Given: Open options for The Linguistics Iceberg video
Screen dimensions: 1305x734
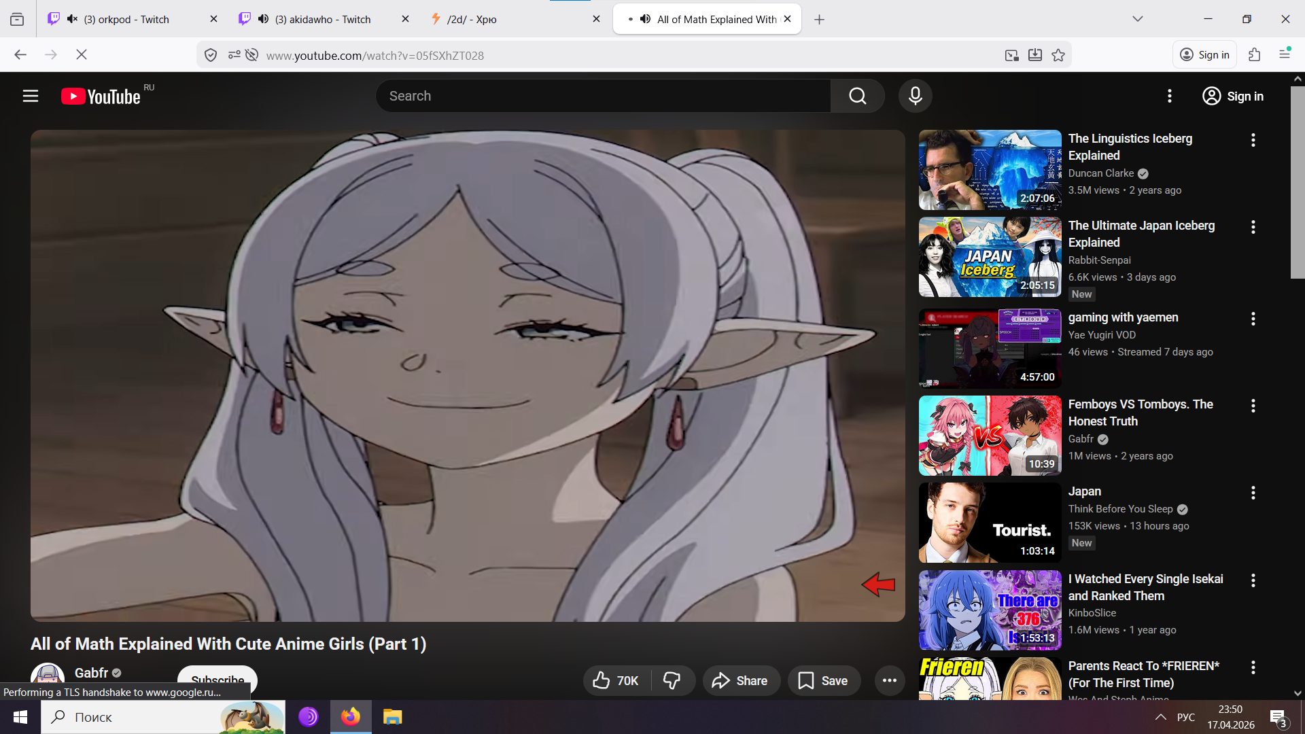Looking at the screenshot, I should [x=1253, y=140].
